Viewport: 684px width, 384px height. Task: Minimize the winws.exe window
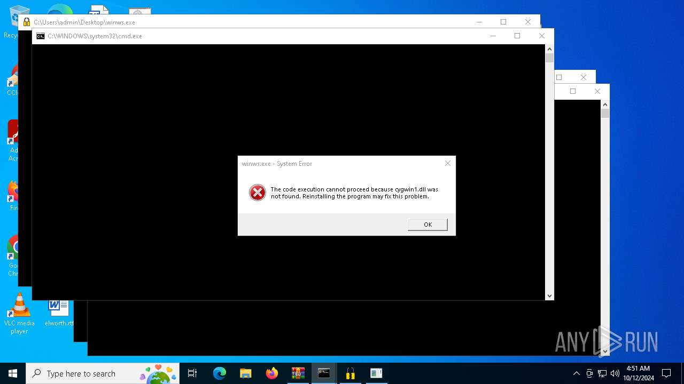[x=479, y=22]
